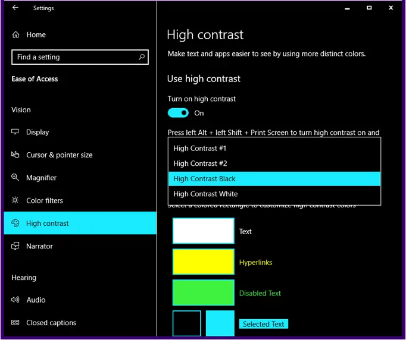
Task: Open the Home settings page
Action: click(x=80, y=34)
